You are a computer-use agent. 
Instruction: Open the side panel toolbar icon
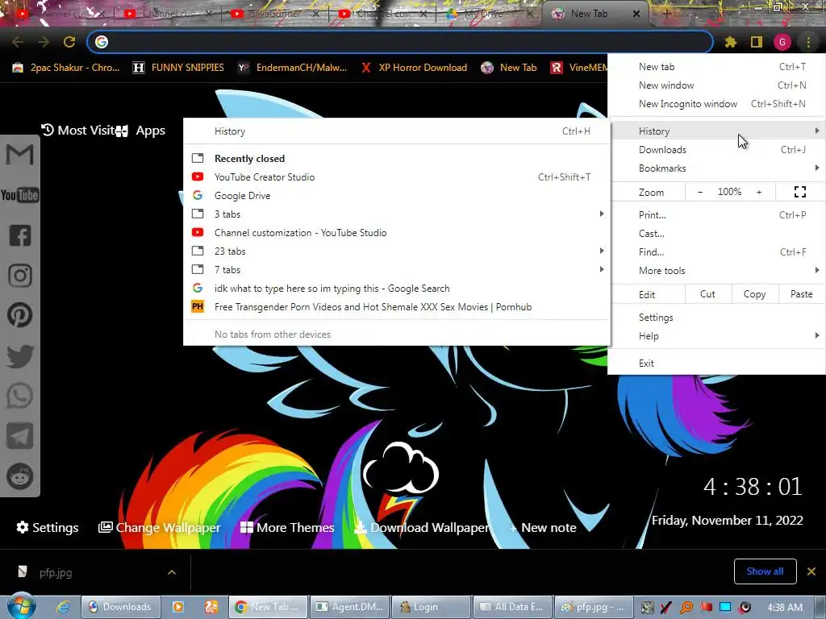click(x=757, y=42)
